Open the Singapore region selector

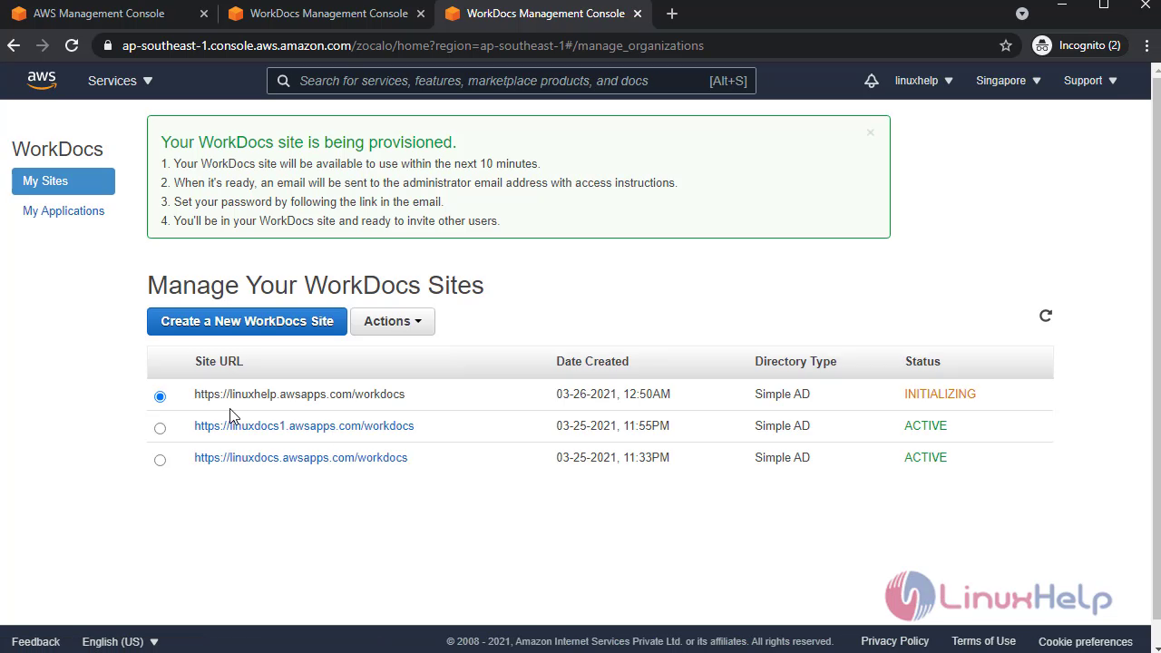pyautogui.click(x=1009, y=81)
